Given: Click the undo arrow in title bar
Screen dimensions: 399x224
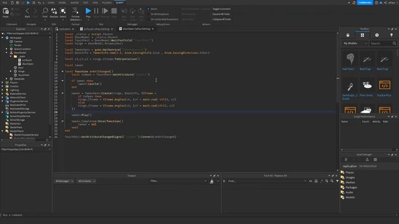Looking at the screenshot, I should tap(39, 2).
